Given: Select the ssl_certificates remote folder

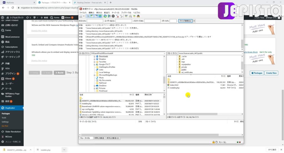Looking at the screenshot, I should pyautogui.click(x=187, y=72).
